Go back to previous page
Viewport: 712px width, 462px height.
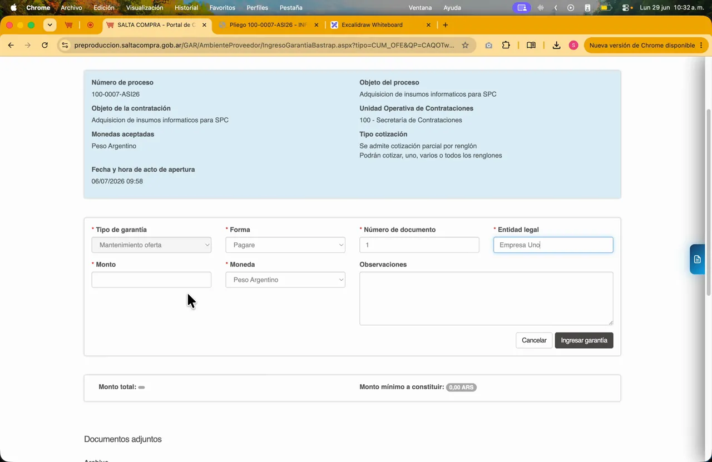coord(11,45)
